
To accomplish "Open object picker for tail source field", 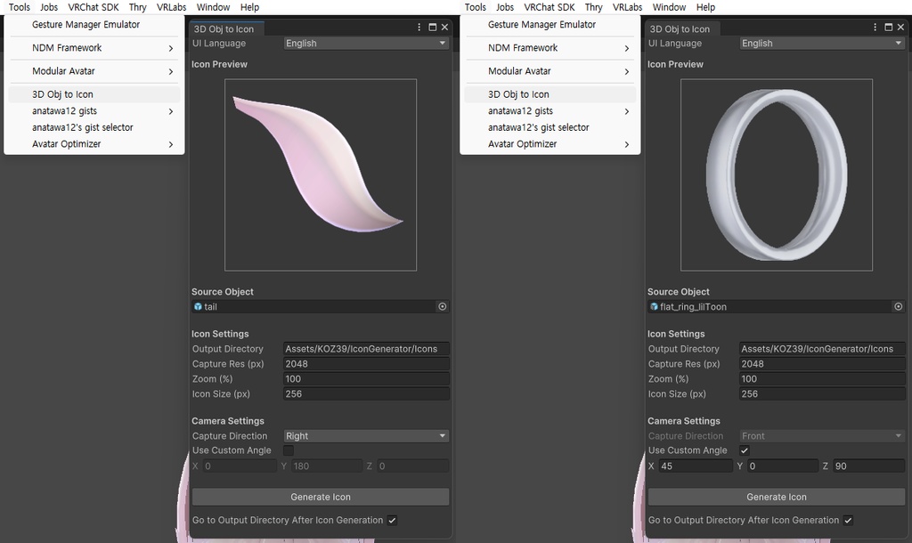I will [x=442, y=306].
